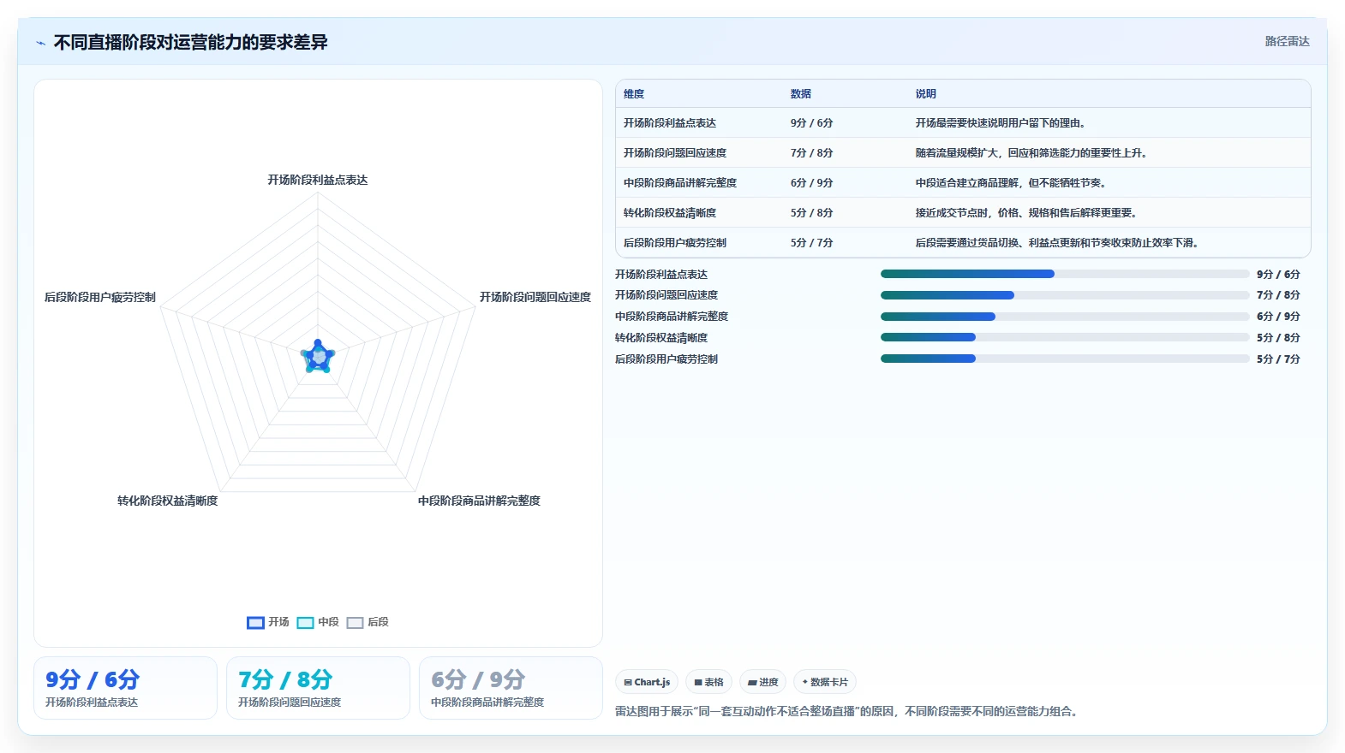Click table value 5分 / 8分

[x=811, y=213]
